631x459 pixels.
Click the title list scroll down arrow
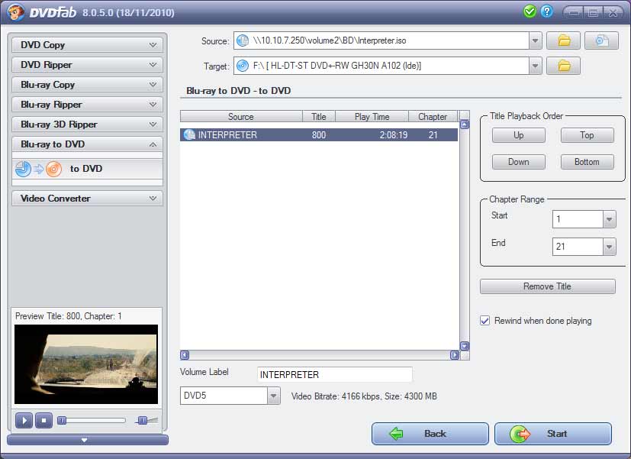(465, 346)
